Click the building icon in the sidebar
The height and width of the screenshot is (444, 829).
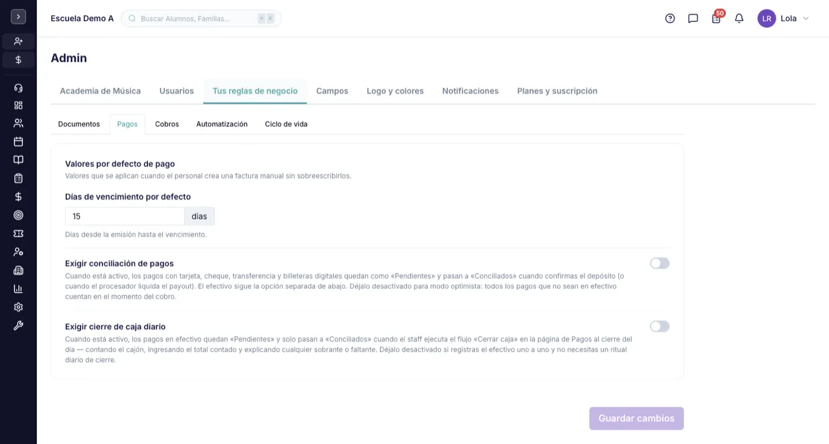pos(18,271)
